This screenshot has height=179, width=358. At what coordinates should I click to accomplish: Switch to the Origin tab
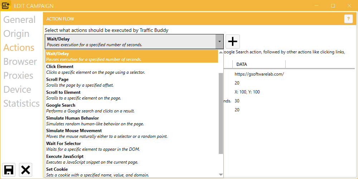[16, 34]
